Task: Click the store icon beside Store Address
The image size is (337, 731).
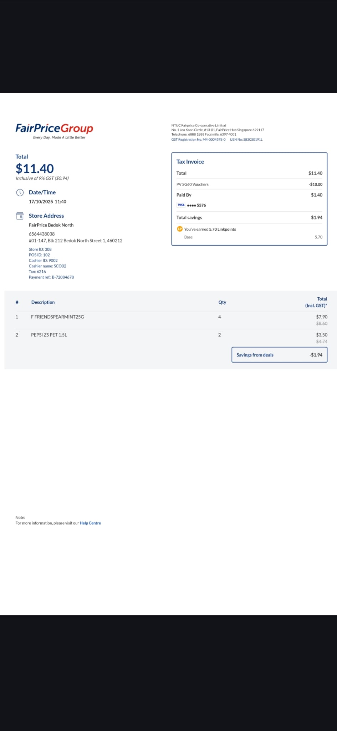Action: tap(20, 216)
